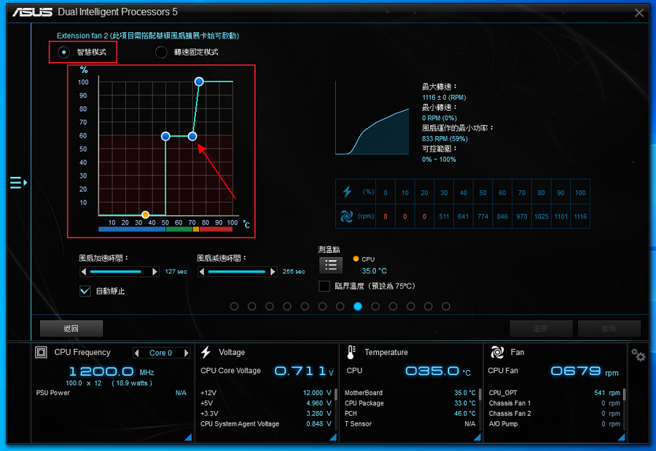Enable the critical temperature 75°C checkbox
The width and height of the screenshot is (656, 451).
pos(324,286)
